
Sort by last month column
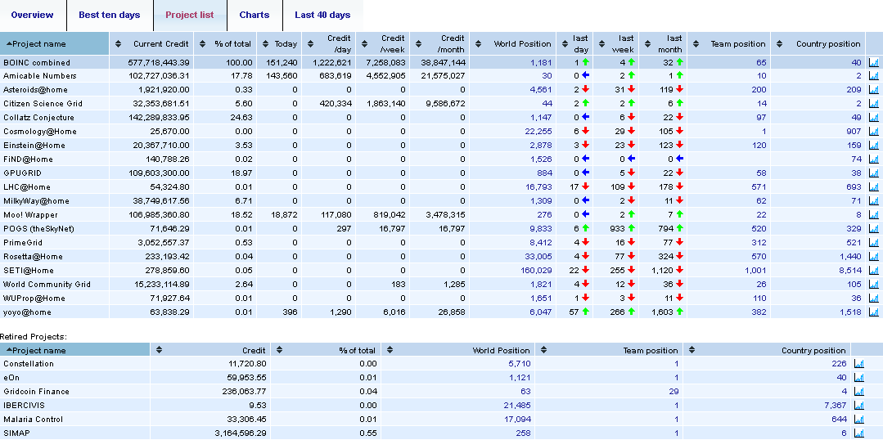point(664,44)
